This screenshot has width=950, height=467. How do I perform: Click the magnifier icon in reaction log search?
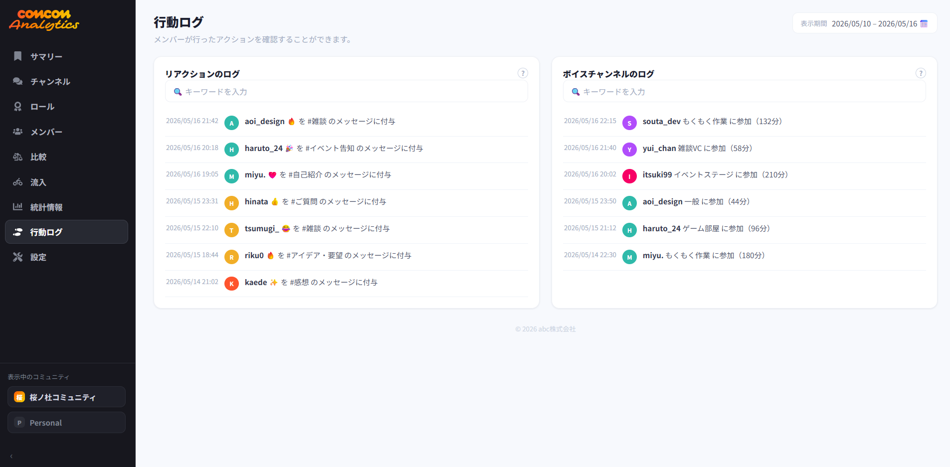coord(178,92)
